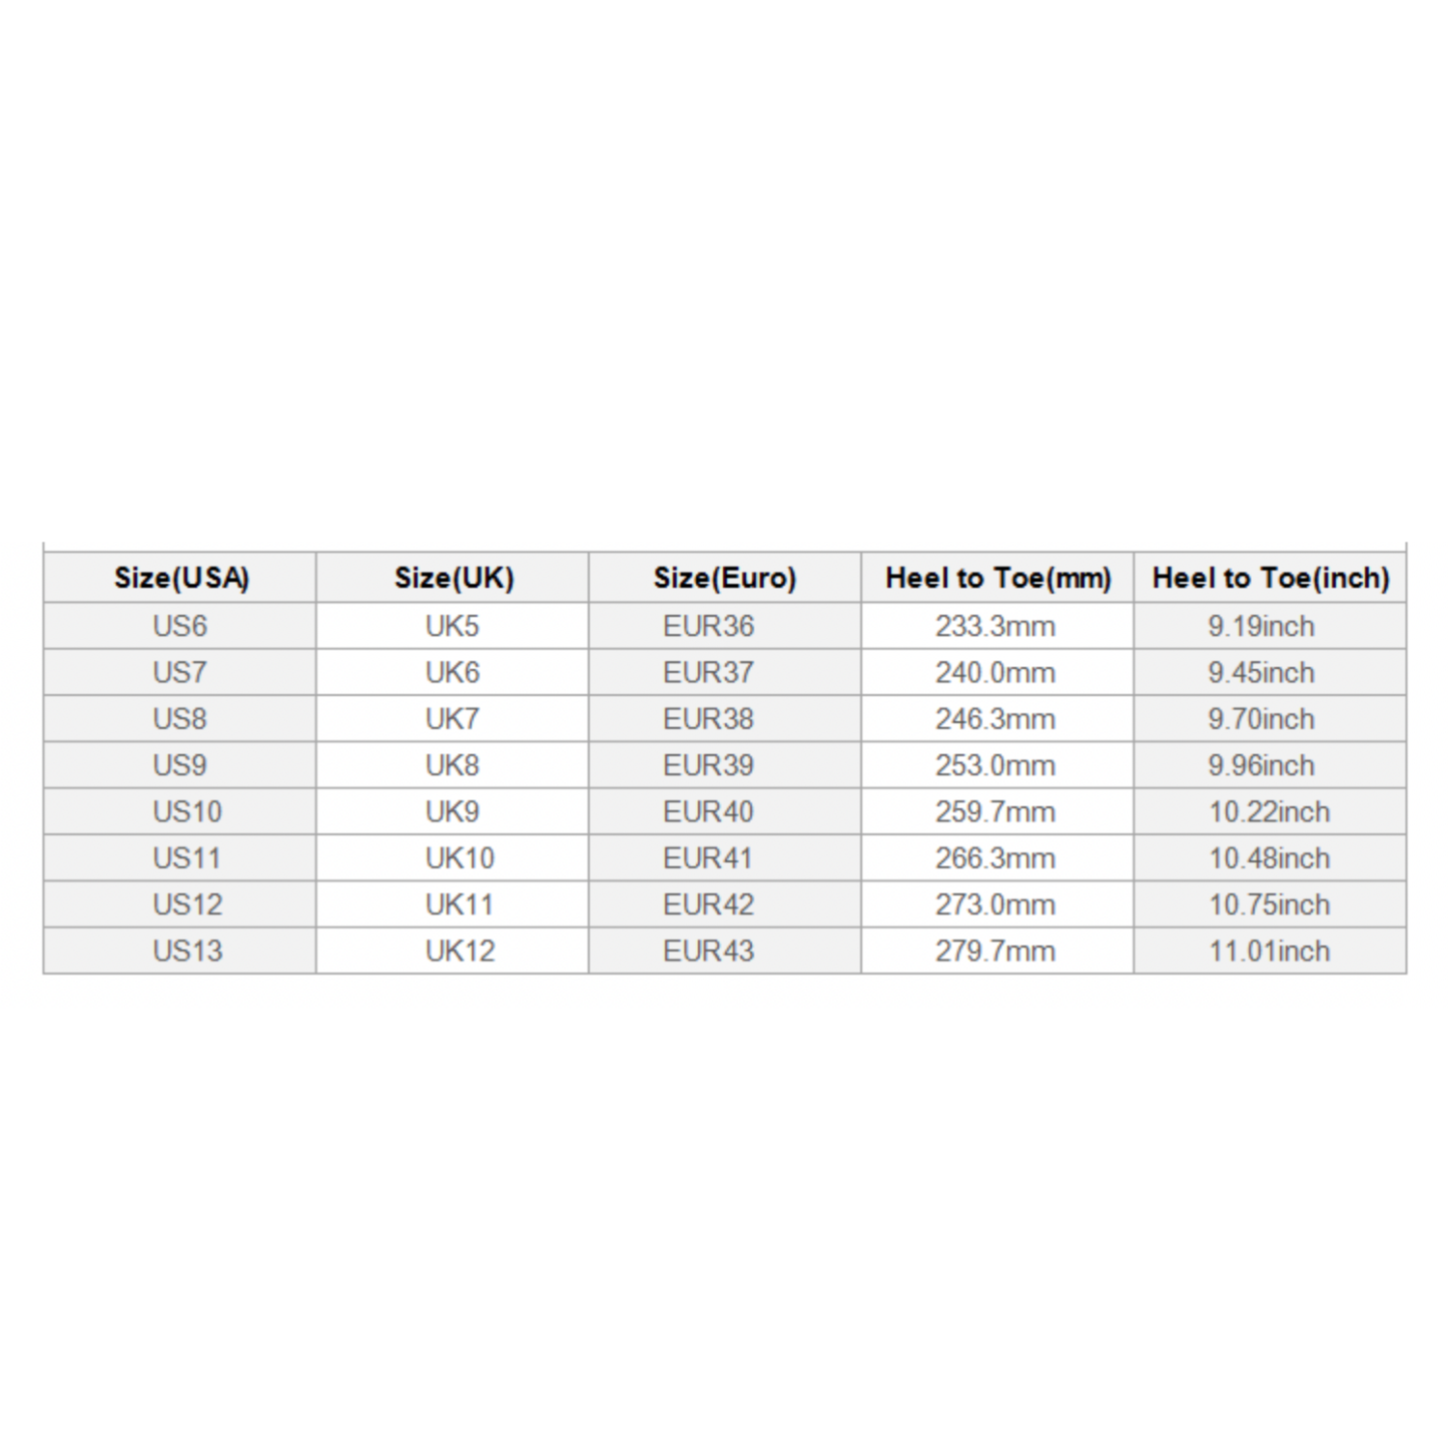Select the Heel to Toe(inch) header
This screenshot has height=1448, width=1448.
[x=1269, y=578]
